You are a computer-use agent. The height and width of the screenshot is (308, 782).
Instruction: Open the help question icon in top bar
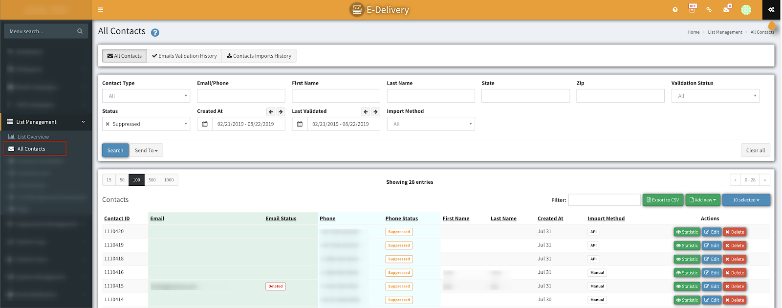click(x=675, y=10)
